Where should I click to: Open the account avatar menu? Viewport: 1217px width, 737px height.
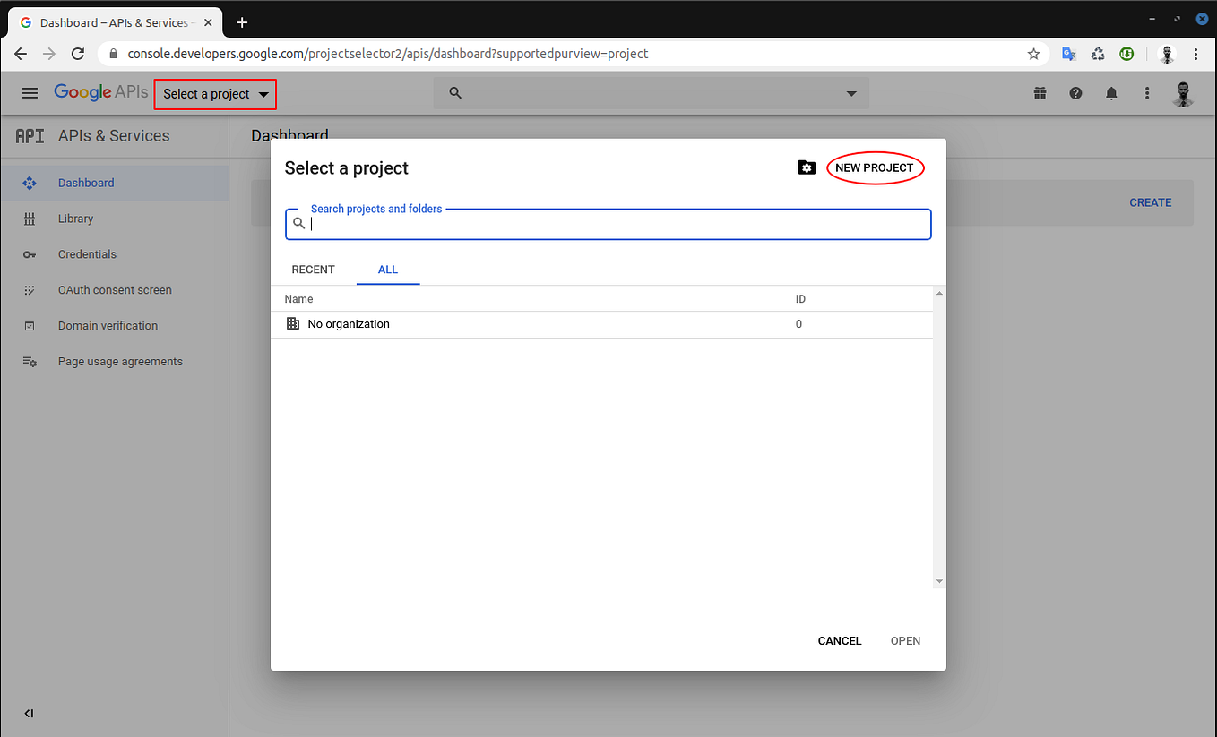point(1184,92)
